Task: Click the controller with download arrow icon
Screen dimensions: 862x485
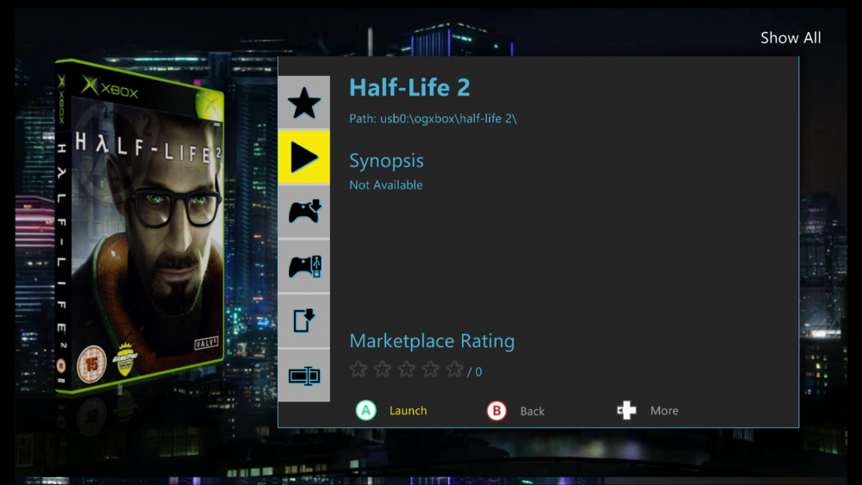Action: point(304,211)
